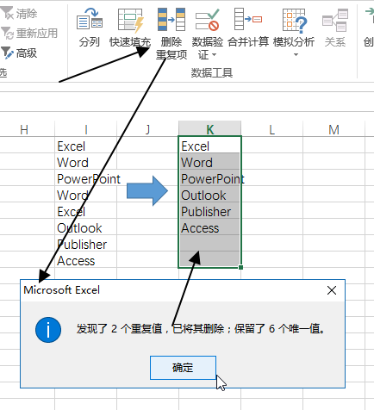Select column K header
The image size is (374, 410).
click(209, 129)
